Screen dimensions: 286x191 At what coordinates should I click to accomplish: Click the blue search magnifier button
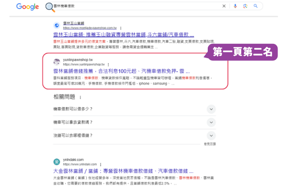coord(256,6)
